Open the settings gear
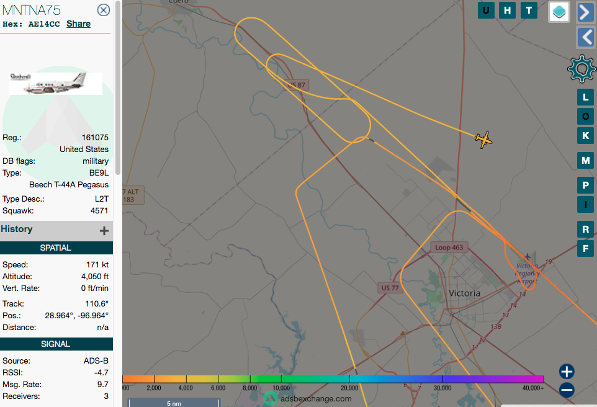 click(581, 69)
